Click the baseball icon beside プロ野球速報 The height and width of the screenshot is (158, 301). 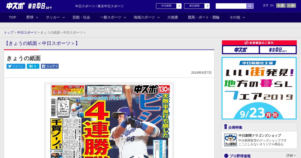tap(226, 156)
